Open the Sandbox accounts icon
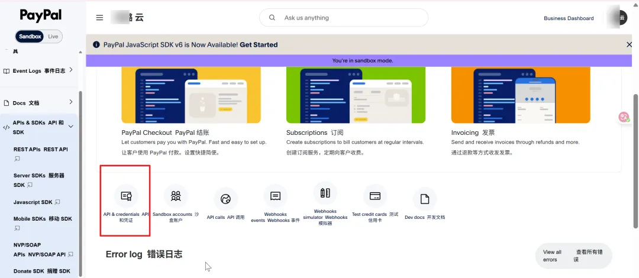639x278 pixels. (x=176, y=196)
